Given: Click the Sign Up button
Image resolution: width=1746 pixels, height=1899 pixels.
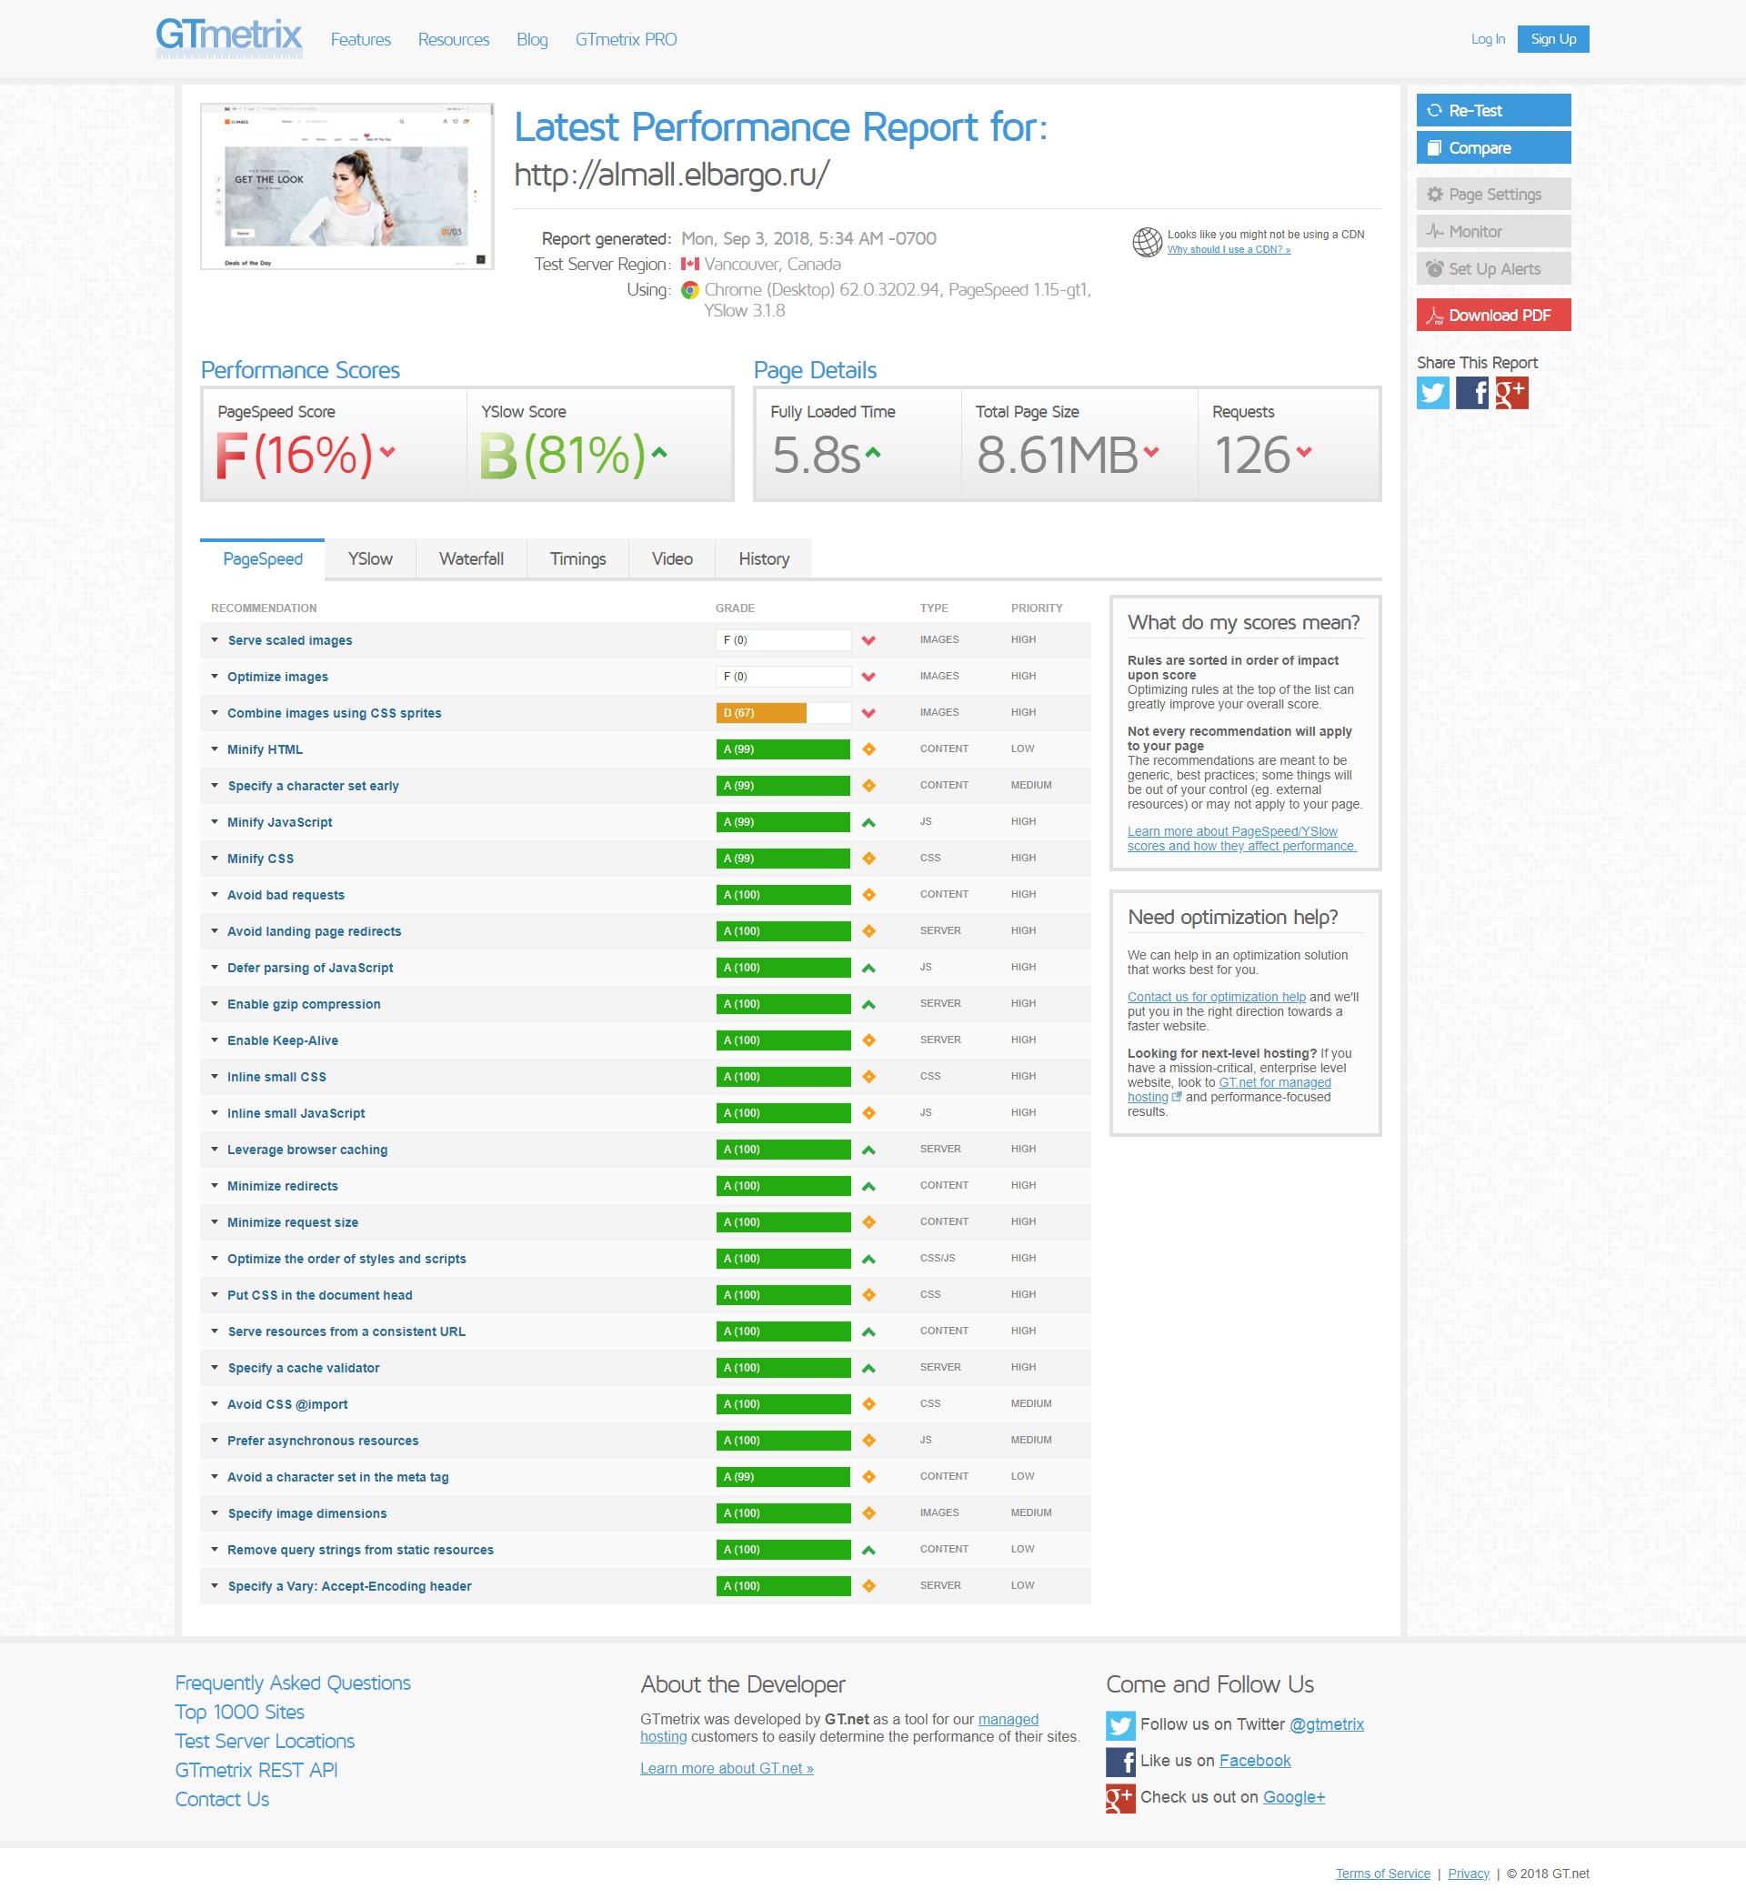Looking at the screenshot, I should (1552, 39).
